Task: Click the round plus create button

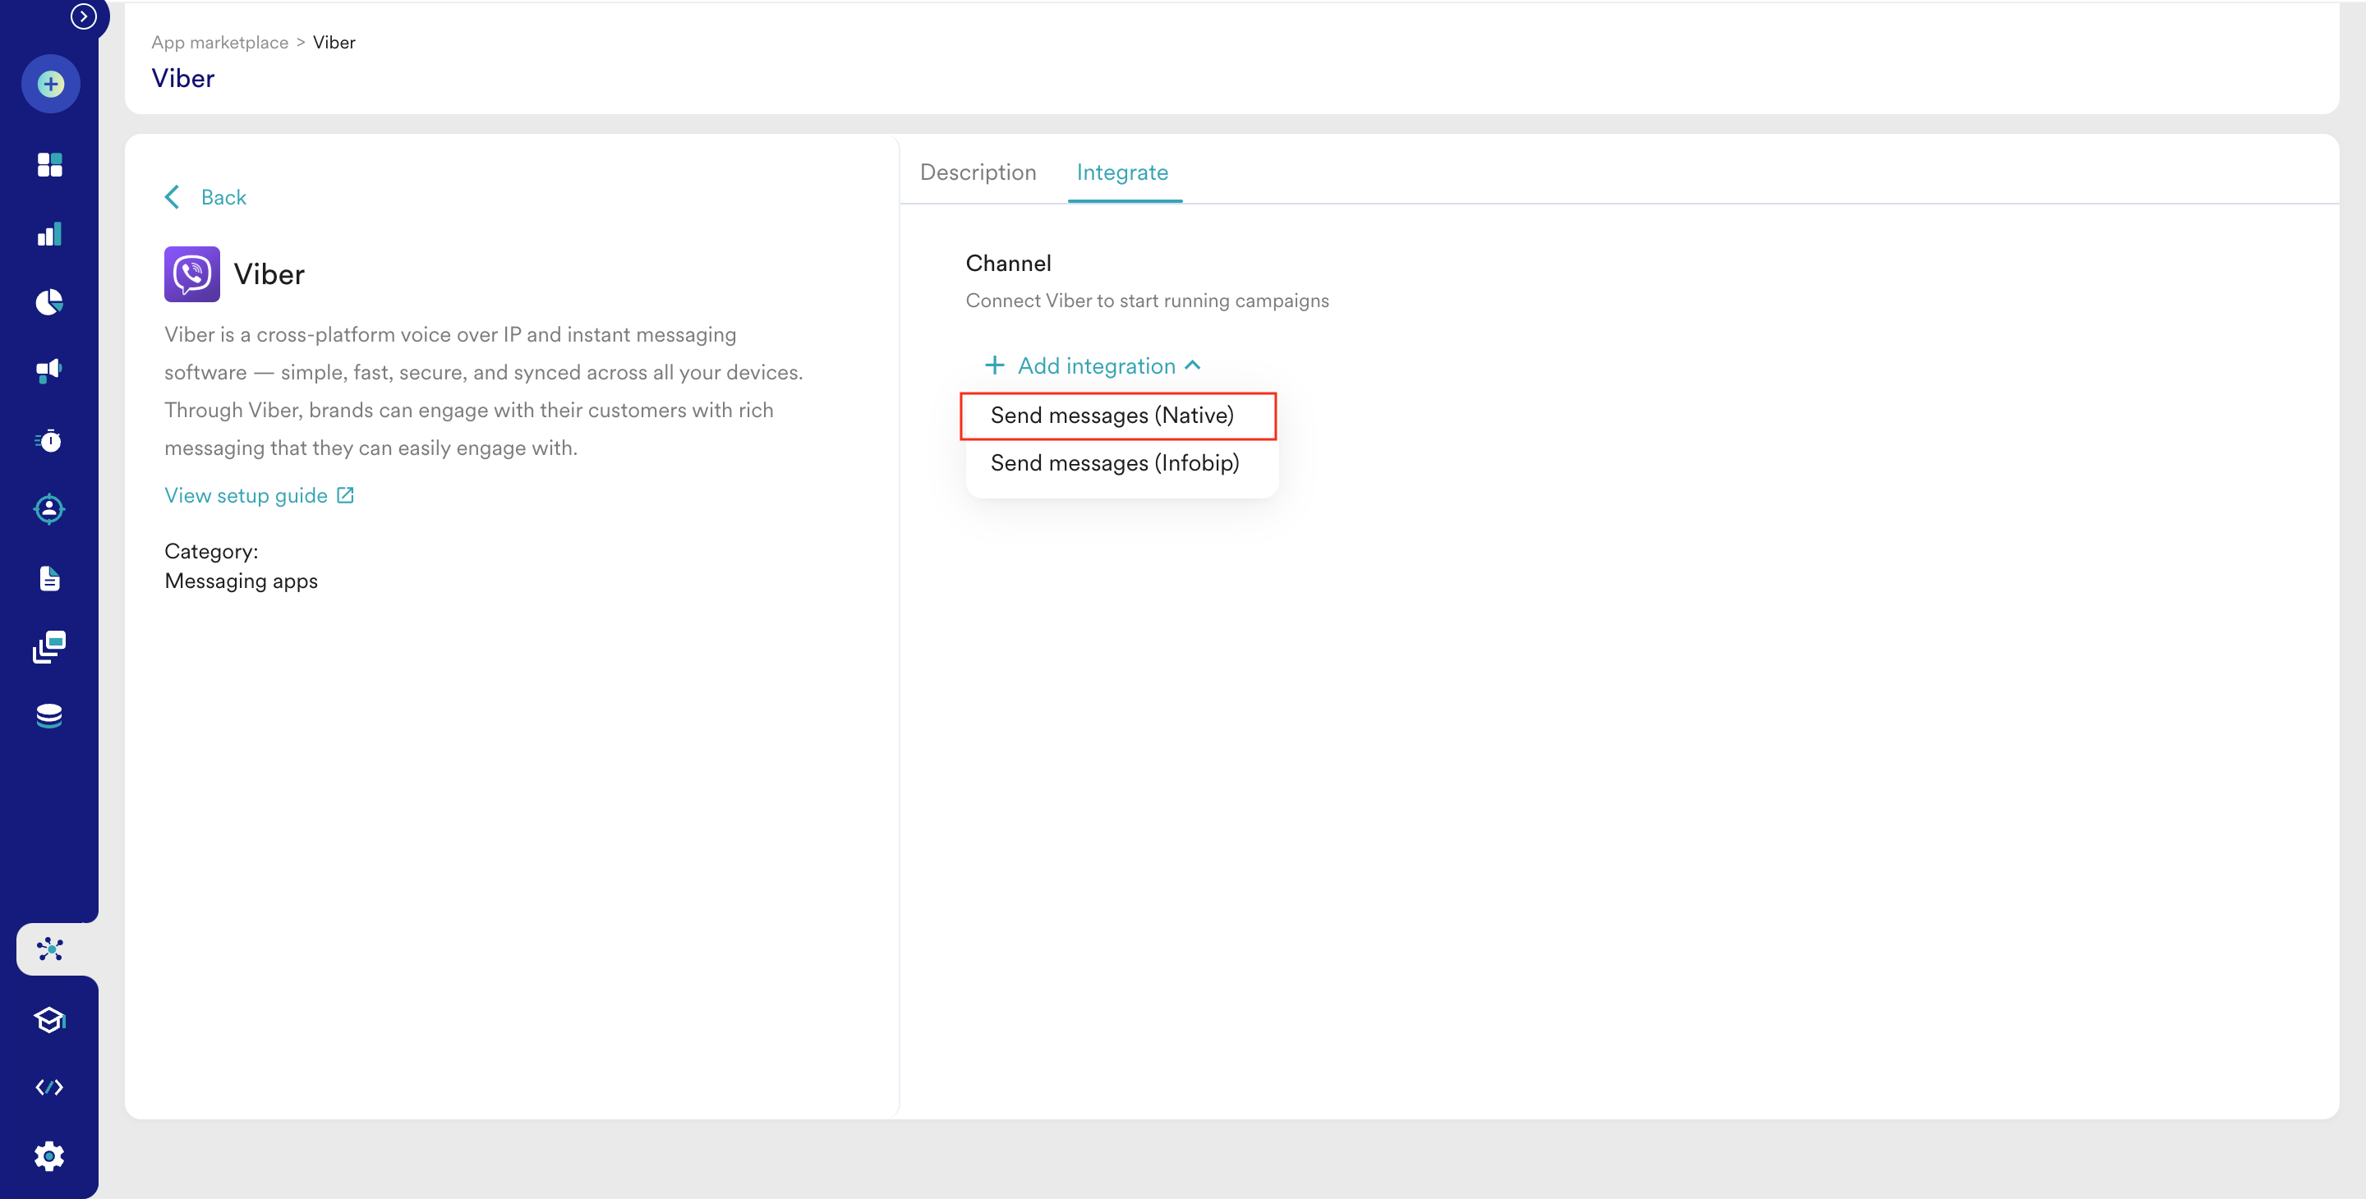Action: [x=50, y=85]
